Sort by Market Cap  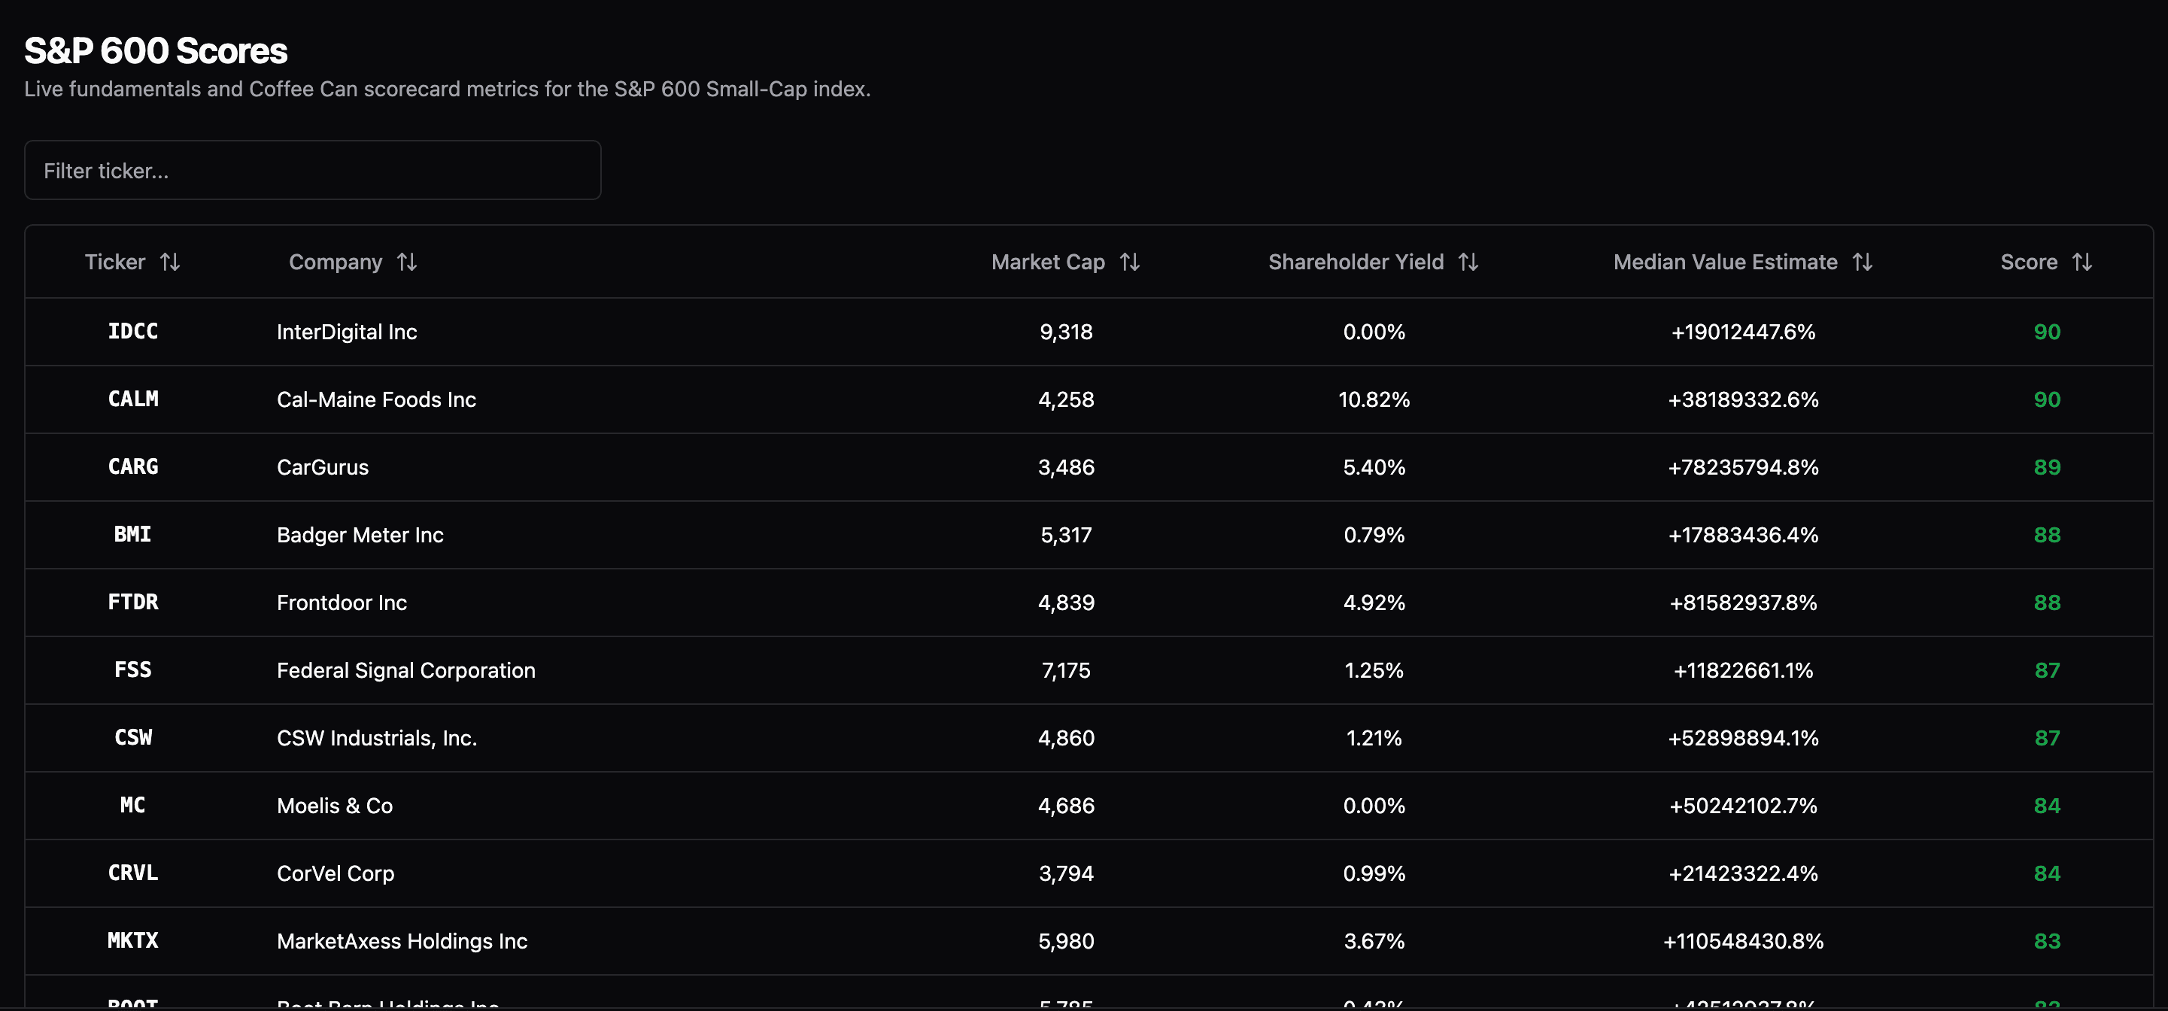pos(1131,262)
